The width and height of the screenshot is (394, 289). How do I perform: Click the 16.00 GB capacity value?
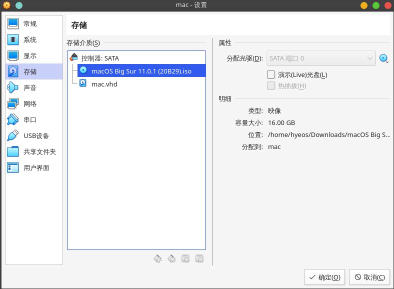pyautogui.click(x=281, y=123)
